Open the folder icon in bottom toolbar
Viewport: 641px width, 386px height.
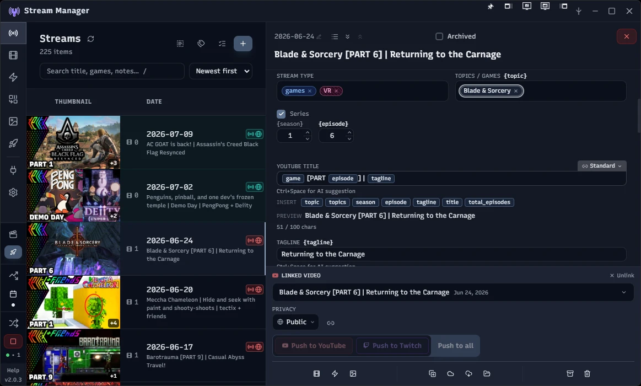click(487, 374)
